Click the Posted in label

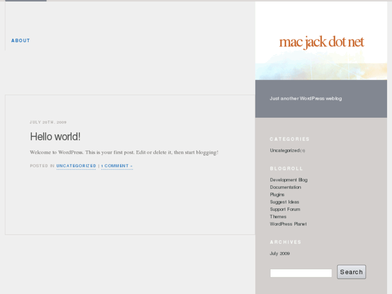pyautogui.click(x=42, y=166)
